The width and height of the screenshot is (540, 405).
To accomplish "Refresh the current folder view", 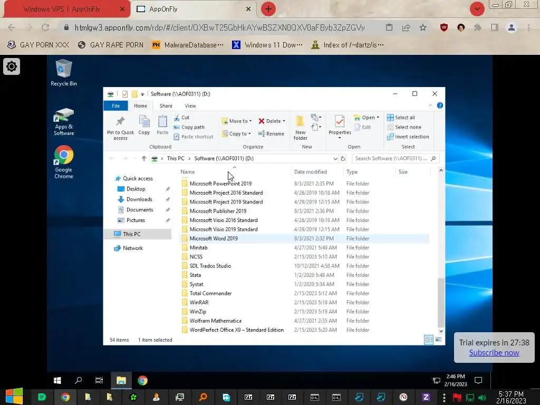I will [343, 158].
